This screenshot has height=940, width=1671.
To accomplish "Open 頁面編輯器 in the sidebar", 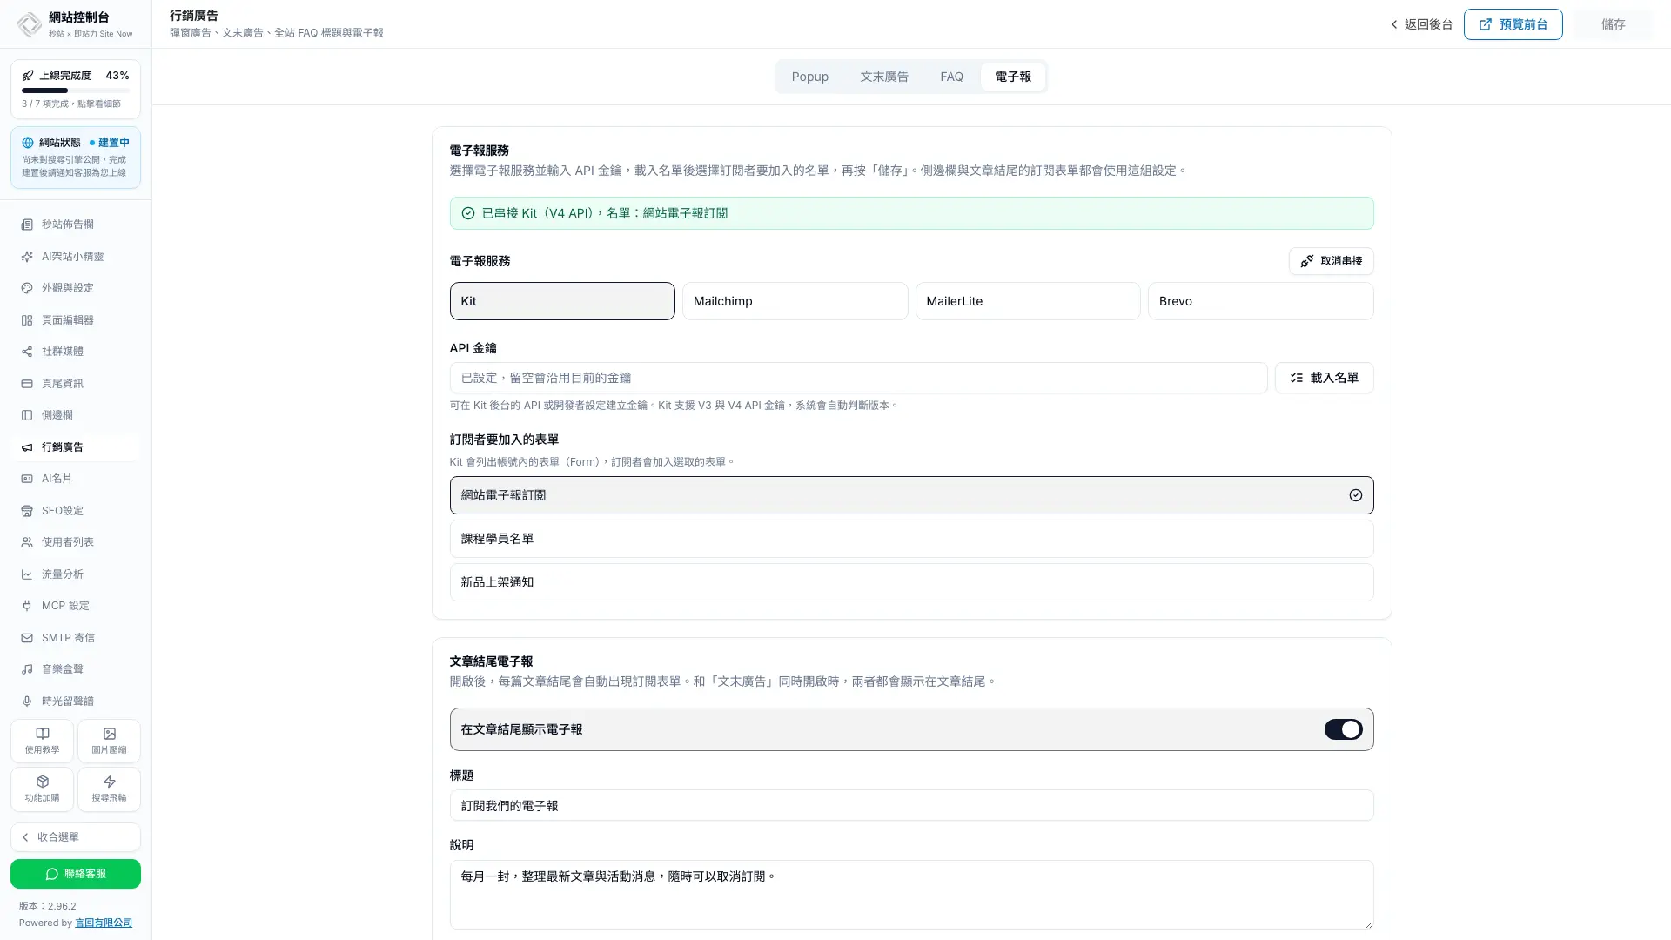I will tap(76, 320).
